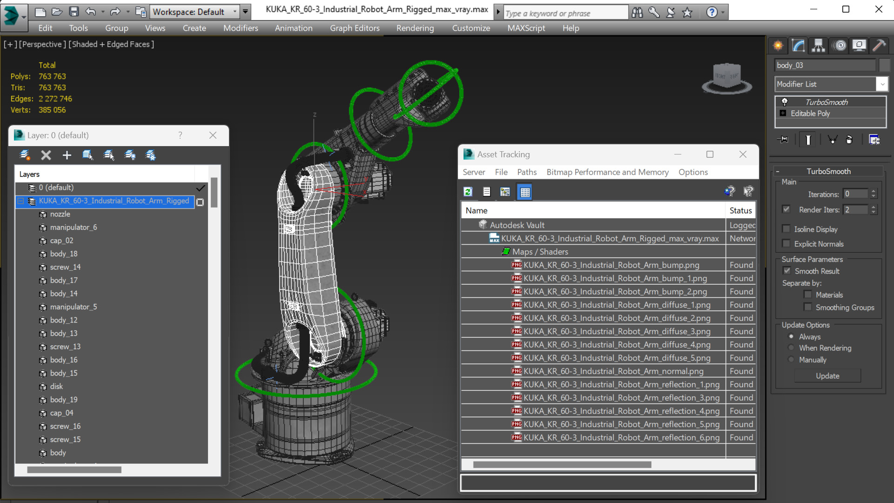Select Manually update radio button
The width and height of the screenshot is (894, 503).
click(791, 360)
